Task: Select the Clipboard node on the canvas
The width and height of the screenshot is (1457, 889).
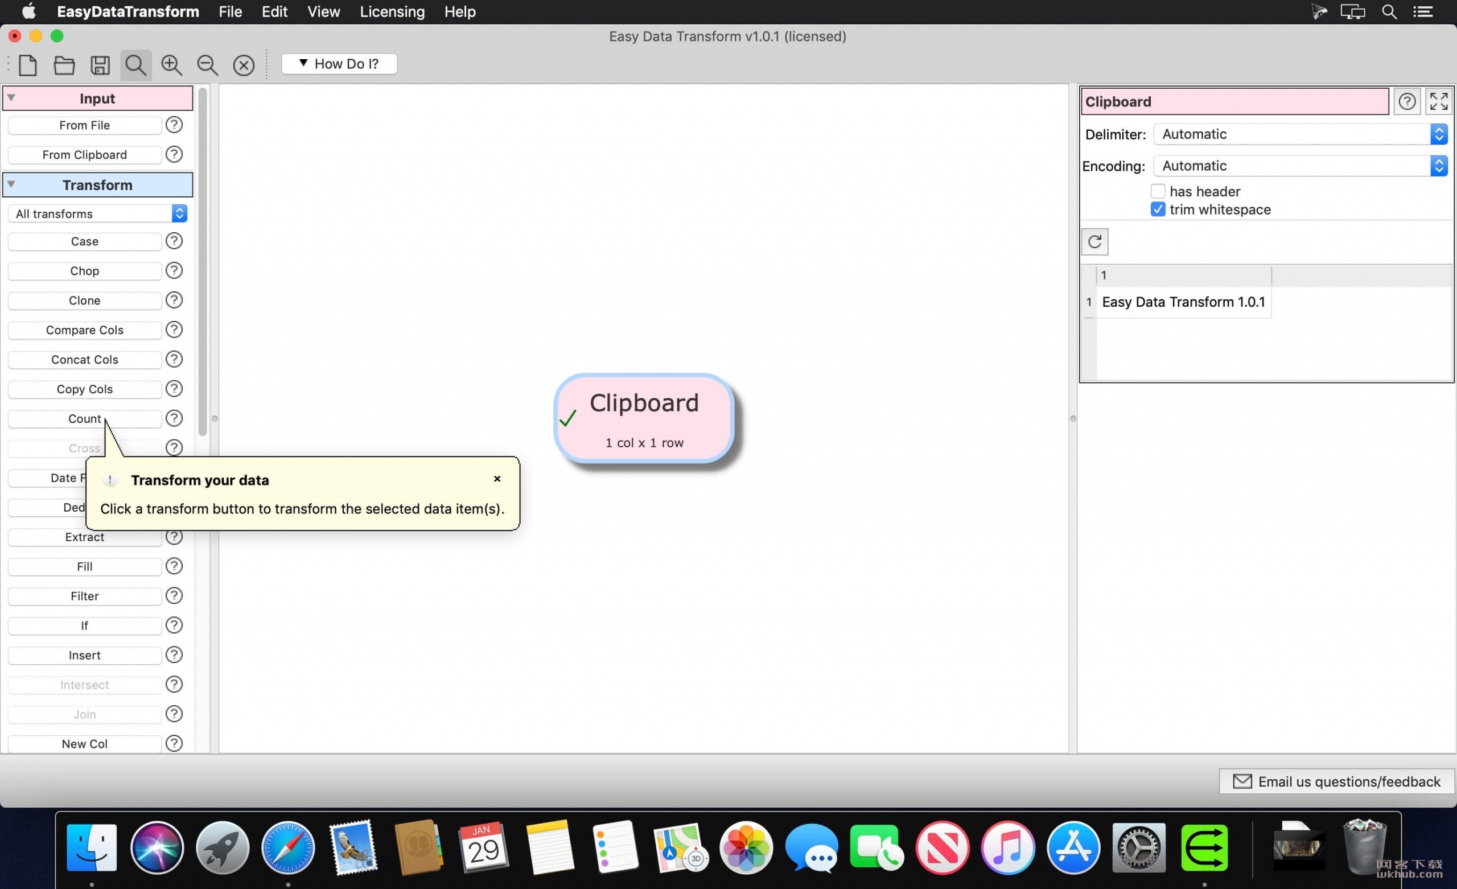Action: click(644, 418)
